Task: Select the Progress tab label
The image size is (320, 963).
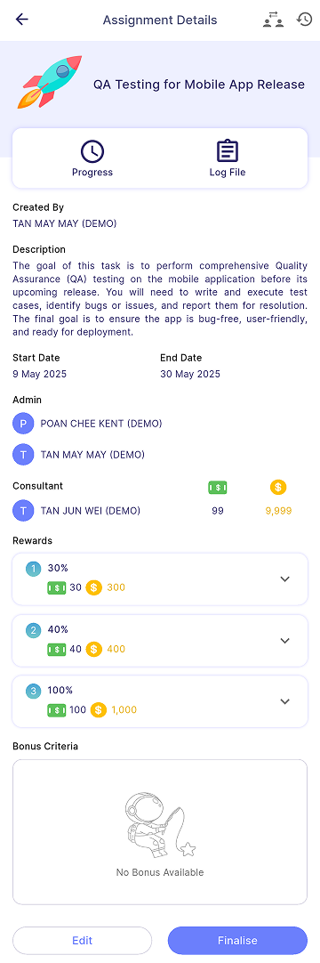Action: (92, 173)
